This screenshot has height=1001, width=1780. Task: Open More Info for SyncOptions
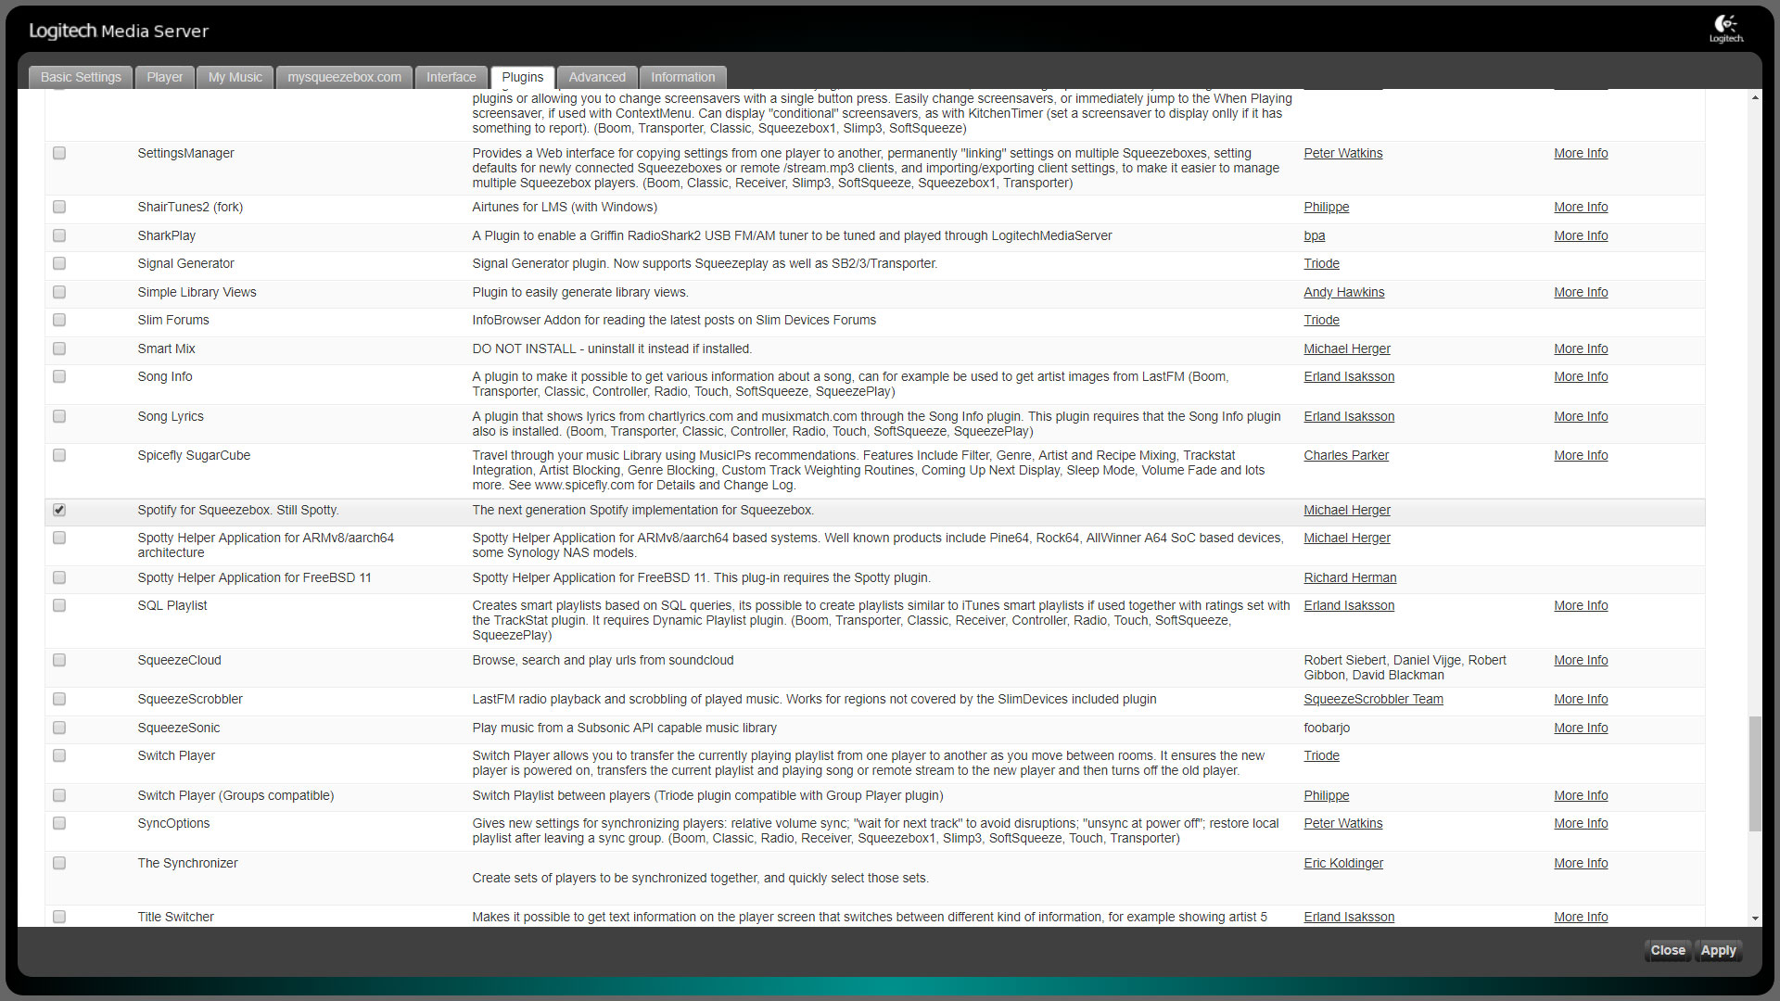coord(1581,823)
